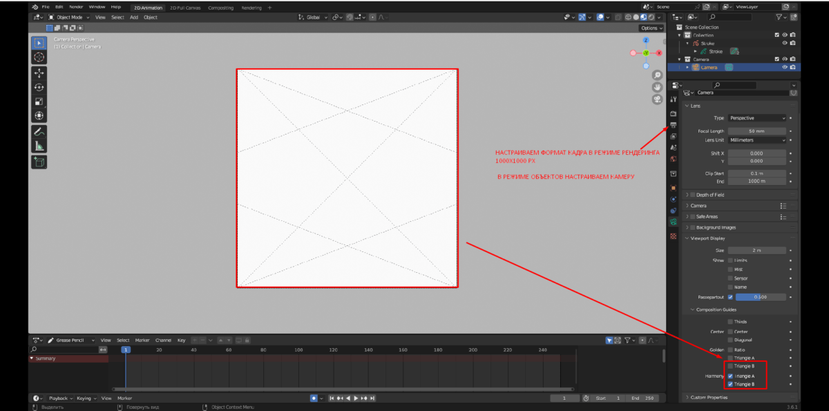Open the lens Type Perspective dropdown

[757, 118]
